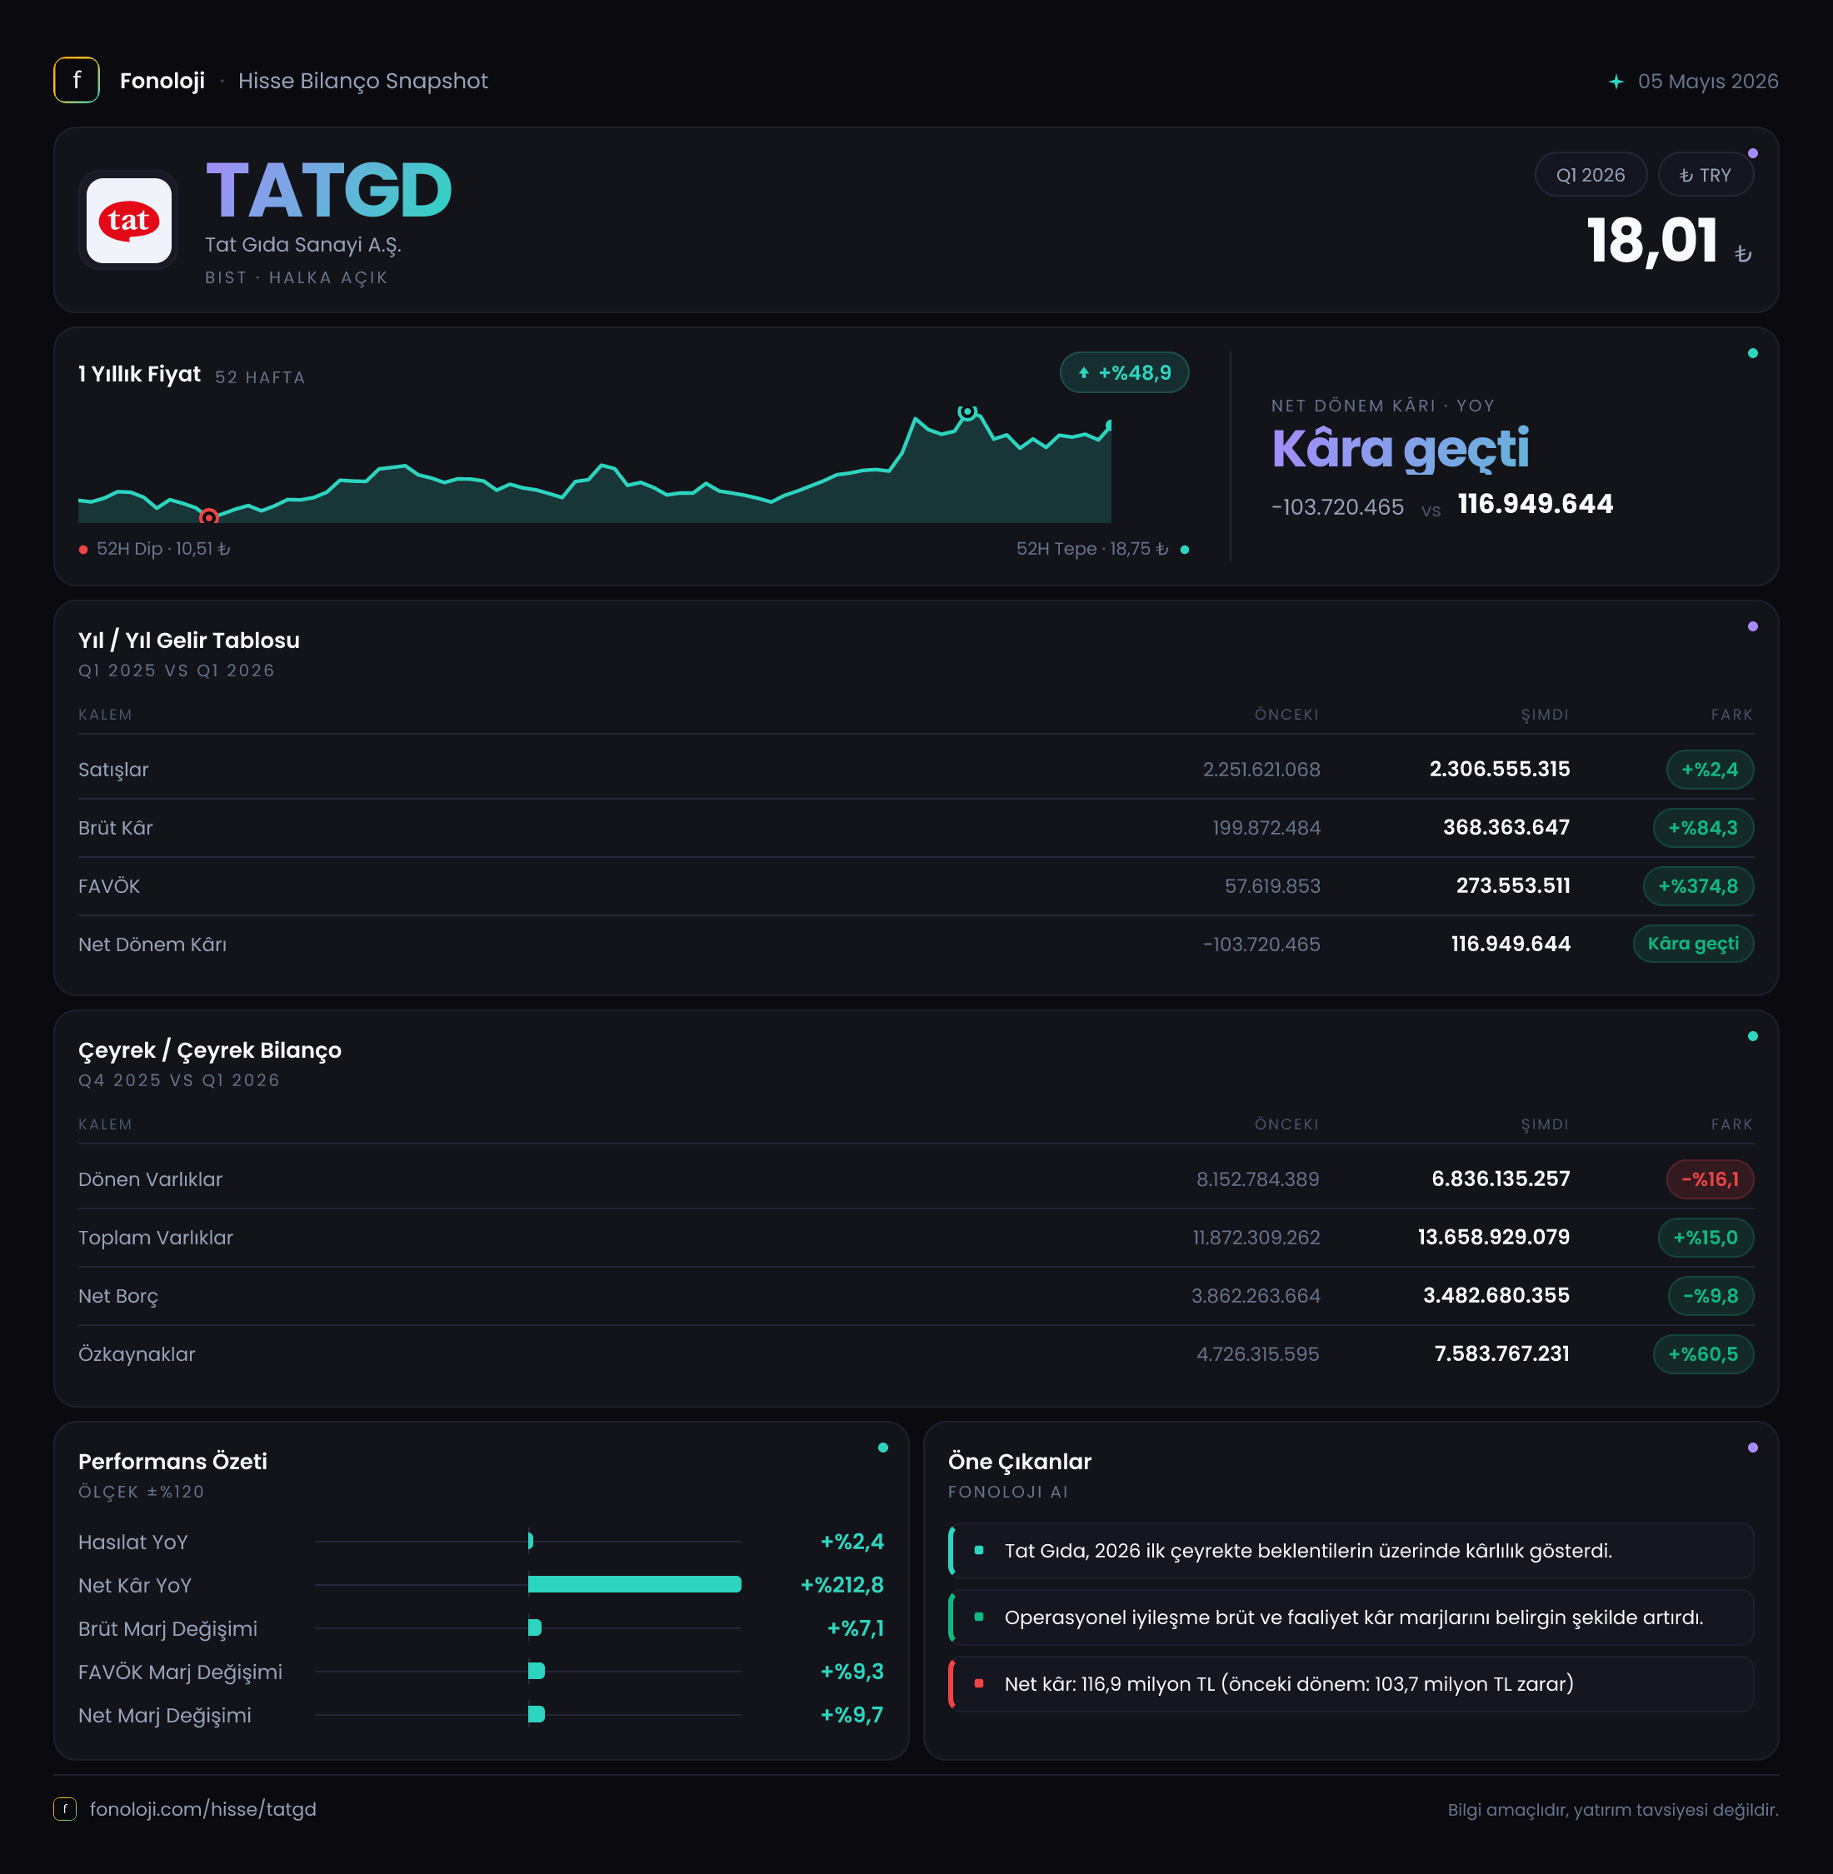Click the Fonoloji brand name in header
Viewport: 1833px width, 1874px height.
(162, 81)
